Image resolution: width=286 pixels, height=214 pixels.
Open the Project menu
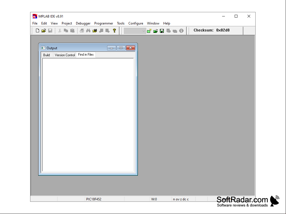(67, 23)
